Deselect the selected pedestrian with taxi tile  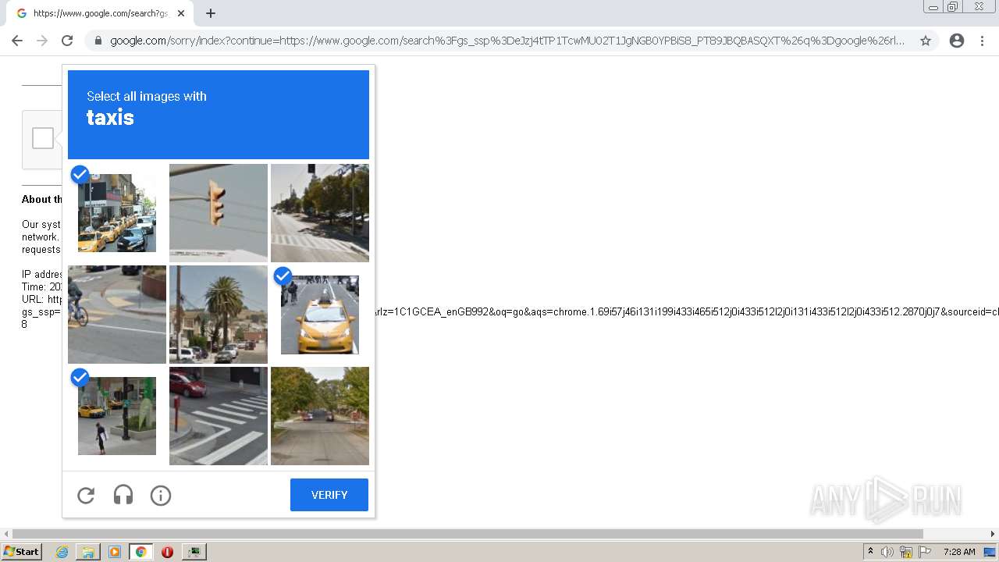click(x=117, y=416)
